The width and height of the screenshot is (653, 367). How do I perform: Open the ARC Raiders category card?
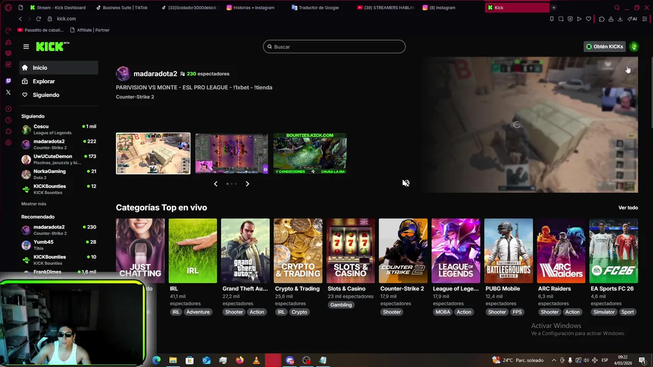click(561, 251)
